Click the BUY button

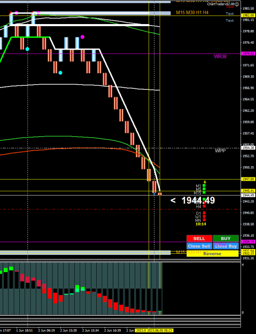point(226,238)
